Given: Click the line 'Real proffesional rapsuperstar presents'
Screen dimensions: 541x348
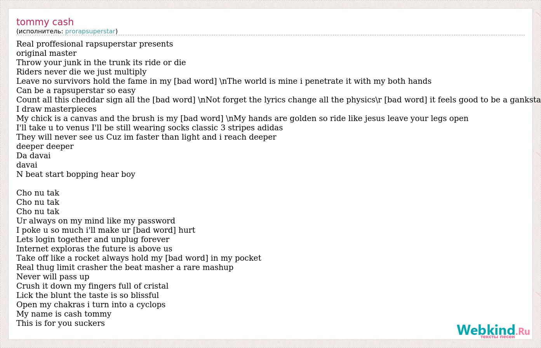Looking at the screenshot, I should tap(95, 44).
